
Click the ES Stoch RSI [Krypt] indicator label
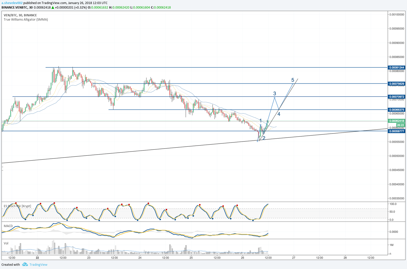click(18, 206)
